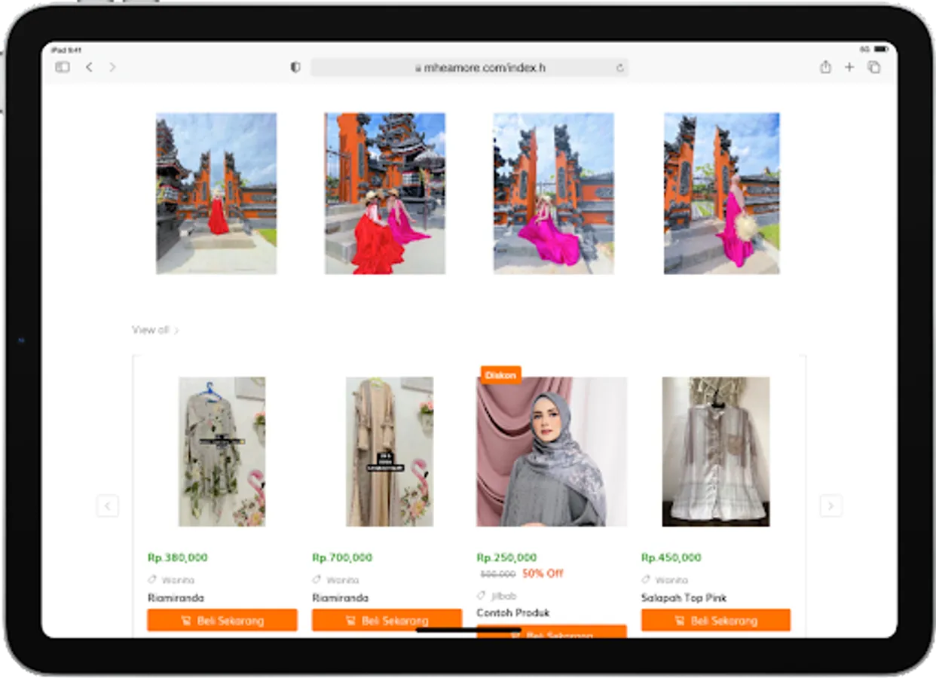936x678 pixels.
Task: Select Wanita tag under Rp.380,000
Action: [x=171, y=580]
